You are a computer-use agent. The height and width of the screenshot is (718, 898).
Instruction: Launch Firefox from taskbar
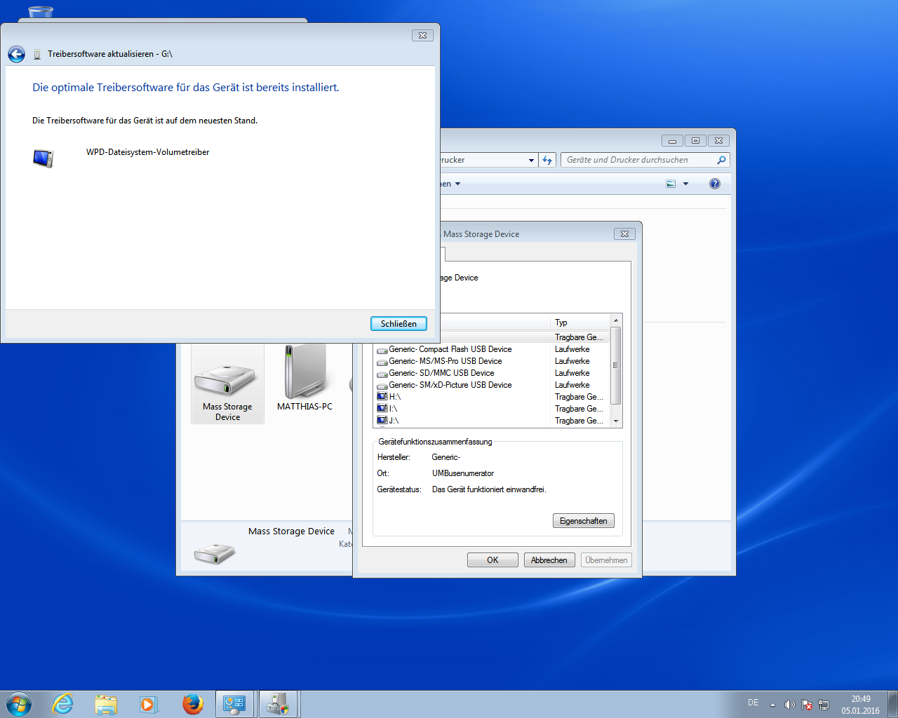click(x=192, y=704)
